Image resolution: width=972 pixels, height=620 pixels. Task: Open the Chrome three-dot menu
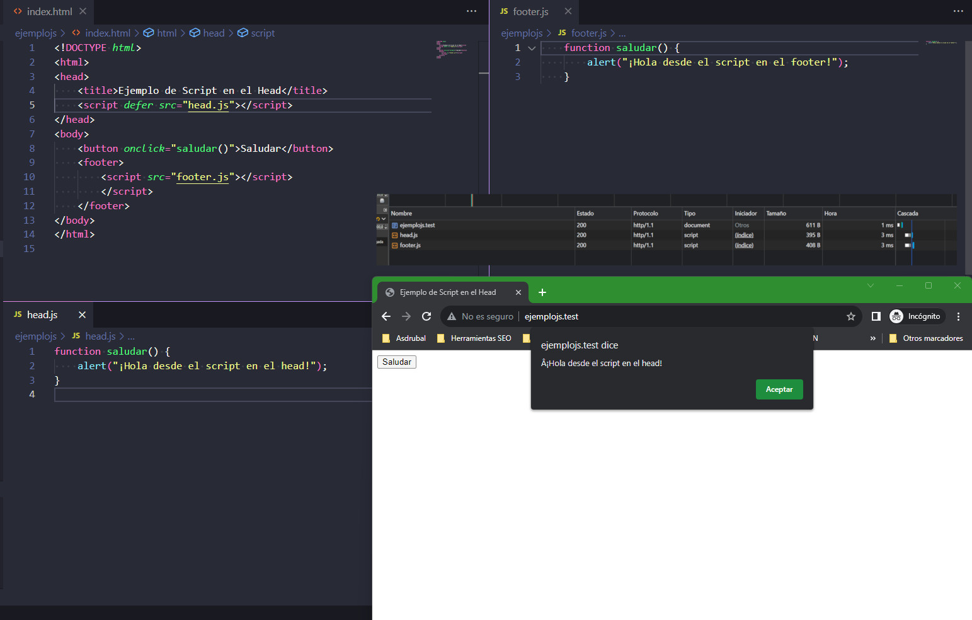click(958, 316)
